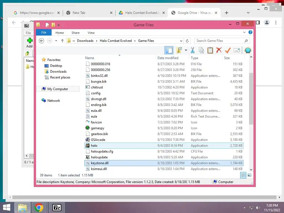This screenshot has width=284, height=213.
Task: Select the halo application file
Action: click(x=164, y=145)
